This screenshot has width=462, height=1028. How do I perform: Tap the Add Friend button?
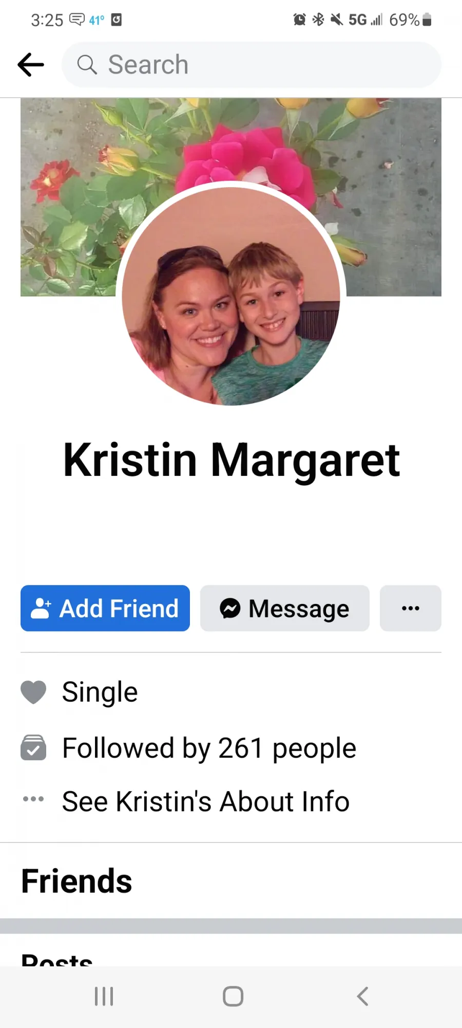tap(105, 608)
